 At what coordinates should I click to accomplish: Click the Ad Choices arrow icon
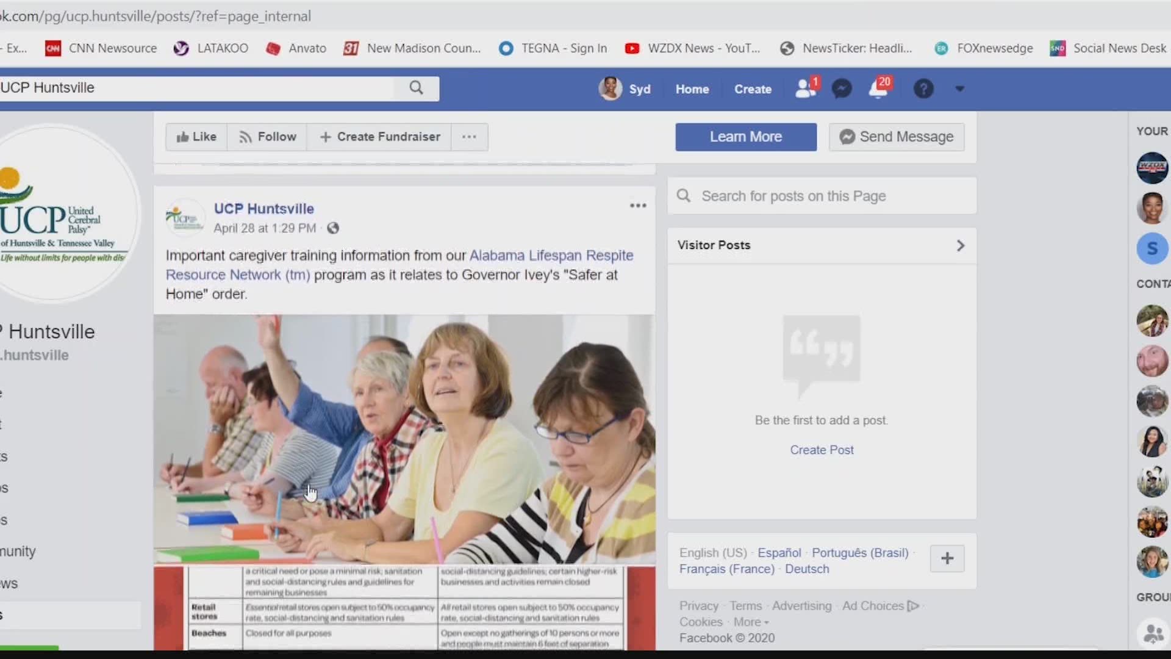[x=913, y=606]
